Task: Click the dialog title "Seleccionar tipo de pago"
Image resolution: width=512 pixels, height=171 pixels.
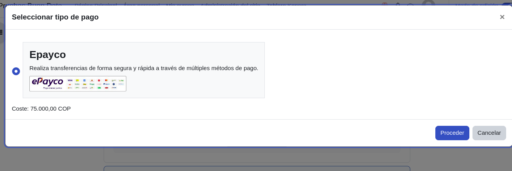Action: [x=55, y=17]
